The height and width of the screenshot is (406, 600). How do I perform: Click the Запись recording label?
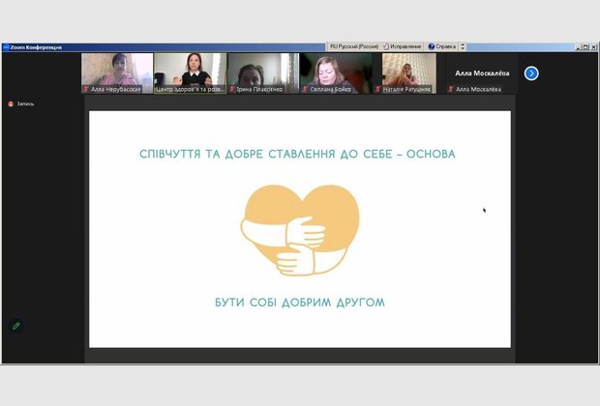(25, 104)
